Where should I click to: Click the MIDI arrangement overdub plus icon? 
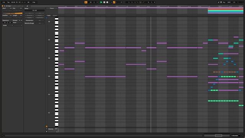pyautogui.click(x=111, y=2)
